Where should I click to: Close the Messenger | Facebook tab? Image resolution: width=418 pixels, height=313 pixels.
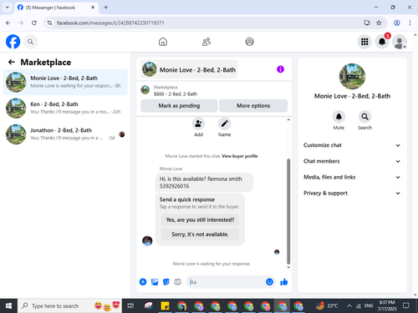tap(93, 8)
